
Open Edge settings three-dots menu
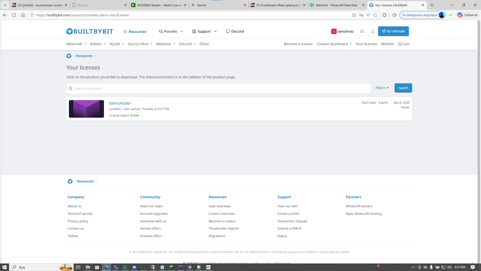tap(450, 15)
